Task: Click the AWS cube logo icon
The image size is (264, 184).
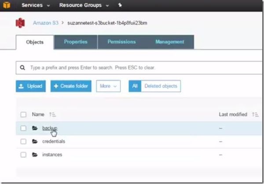Action: [x=7, y=5]
